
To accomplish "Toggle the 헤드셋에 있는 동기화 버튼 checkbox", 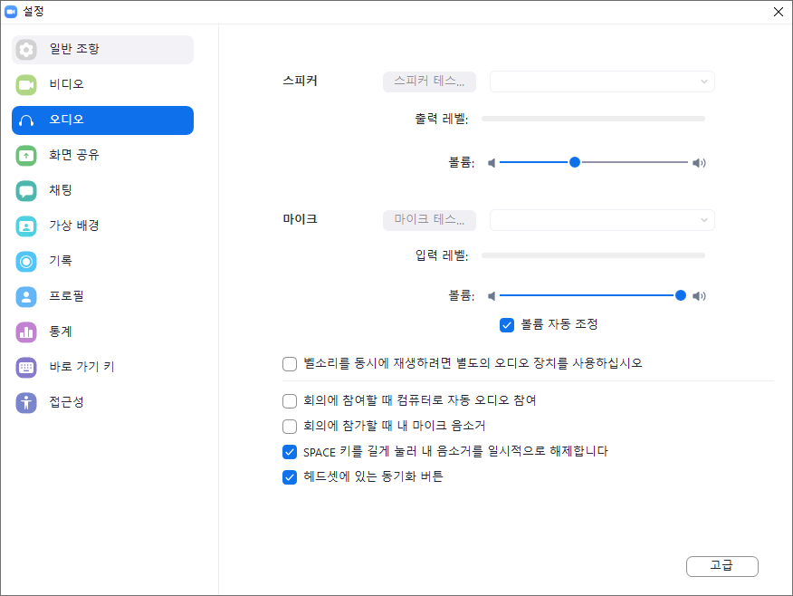I will coord(290,477).
